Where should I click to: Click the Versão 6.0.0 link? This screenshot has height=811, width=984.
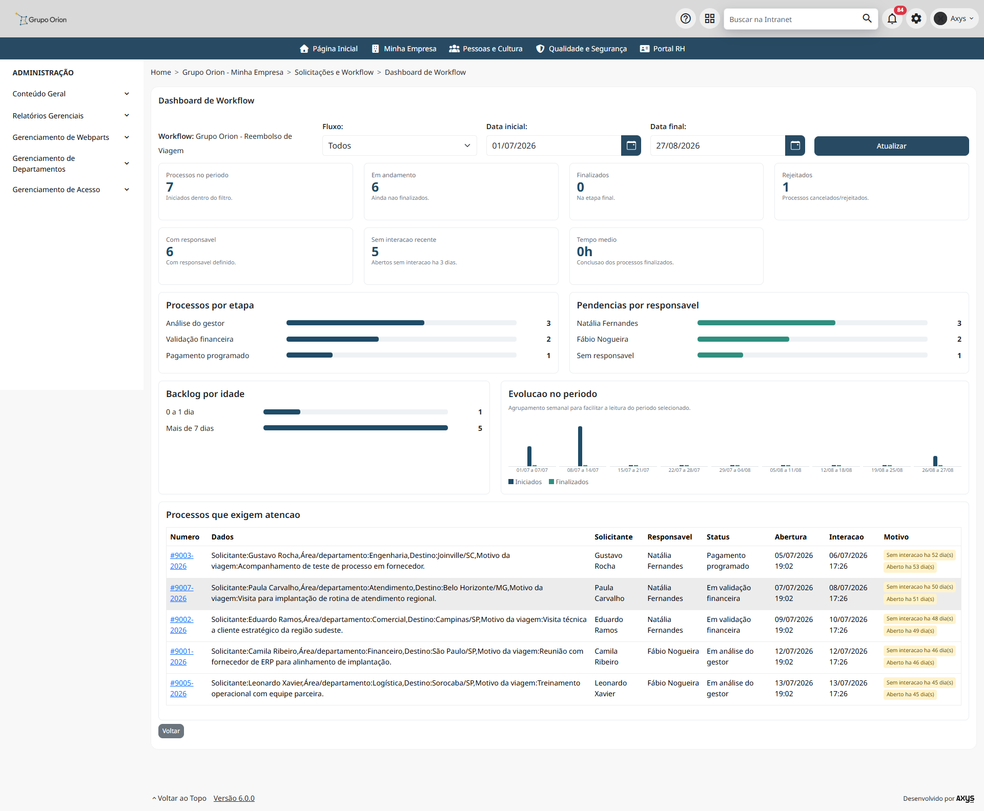(x=234, y=798)
